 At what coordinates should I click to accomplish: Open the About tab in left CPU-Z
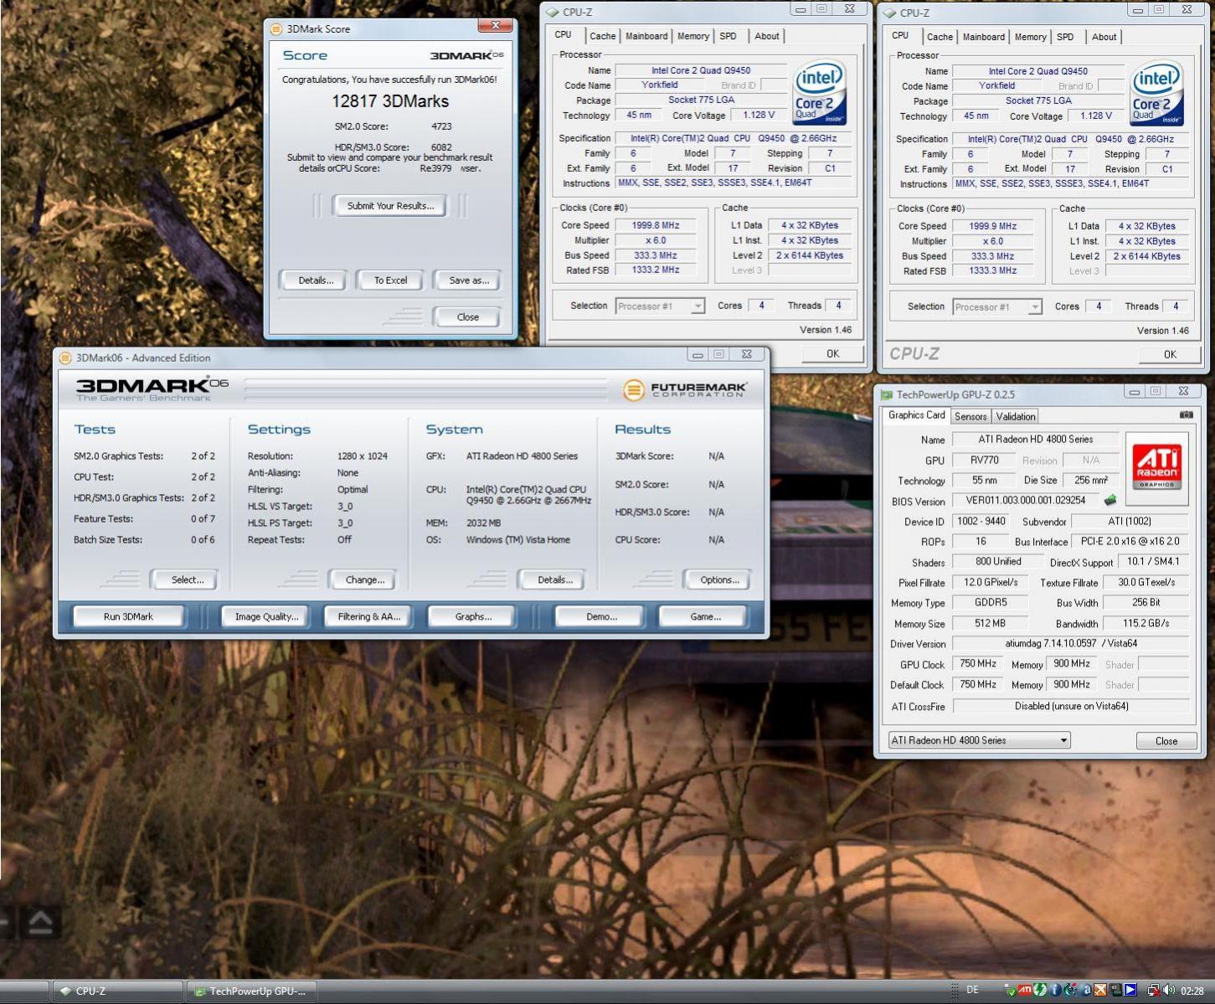pyautogui.click(x=767, y=36)
